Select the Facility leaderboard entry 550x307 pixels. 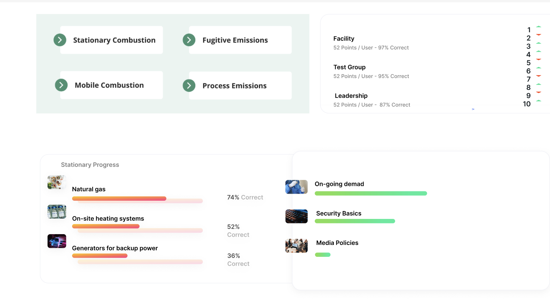tap(371, 43)
